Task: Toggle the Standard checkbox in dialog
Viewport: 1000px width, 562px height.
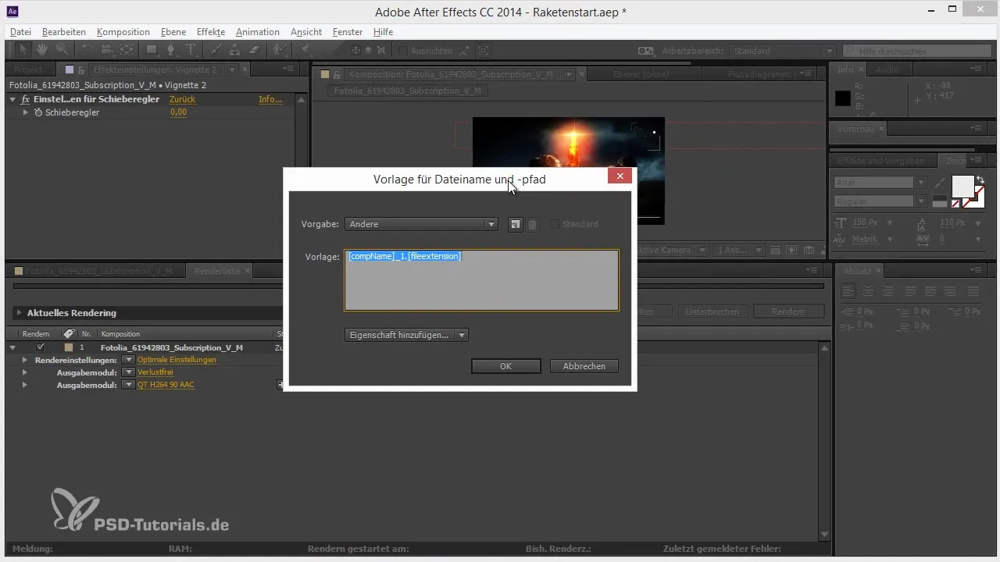Action: pos(555,224)
